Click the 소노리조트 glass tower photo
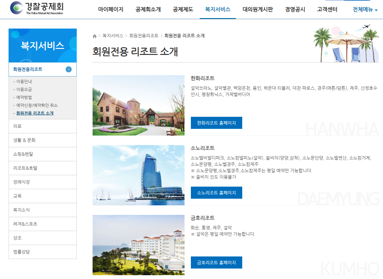 pos(139,175)
